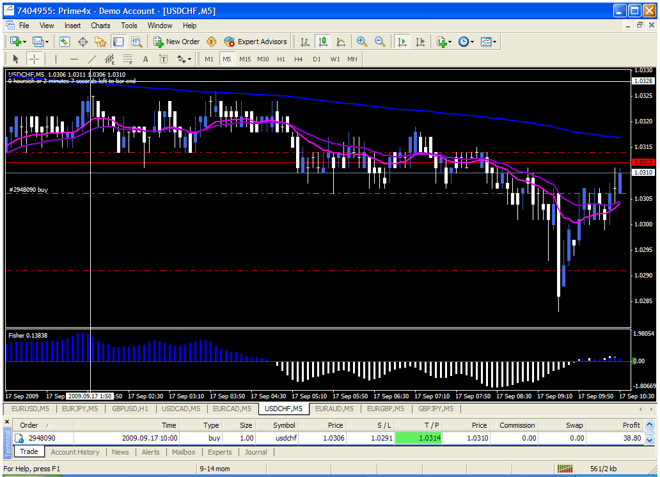Screen dimensions: 660x477
Task: Click the Periods clock icon
Action: 464,42
